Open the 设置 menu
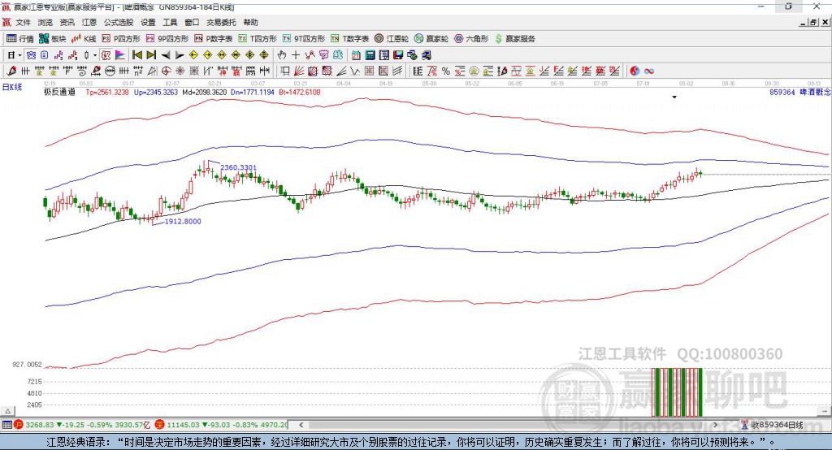 pos(148,22)
